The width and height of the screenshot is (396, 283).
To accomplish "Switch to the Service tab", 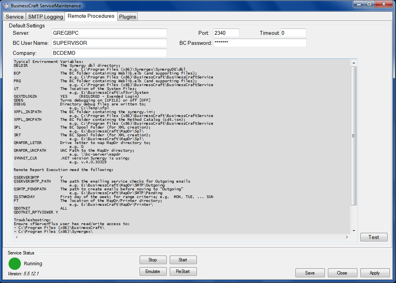I will coord(15,17).
